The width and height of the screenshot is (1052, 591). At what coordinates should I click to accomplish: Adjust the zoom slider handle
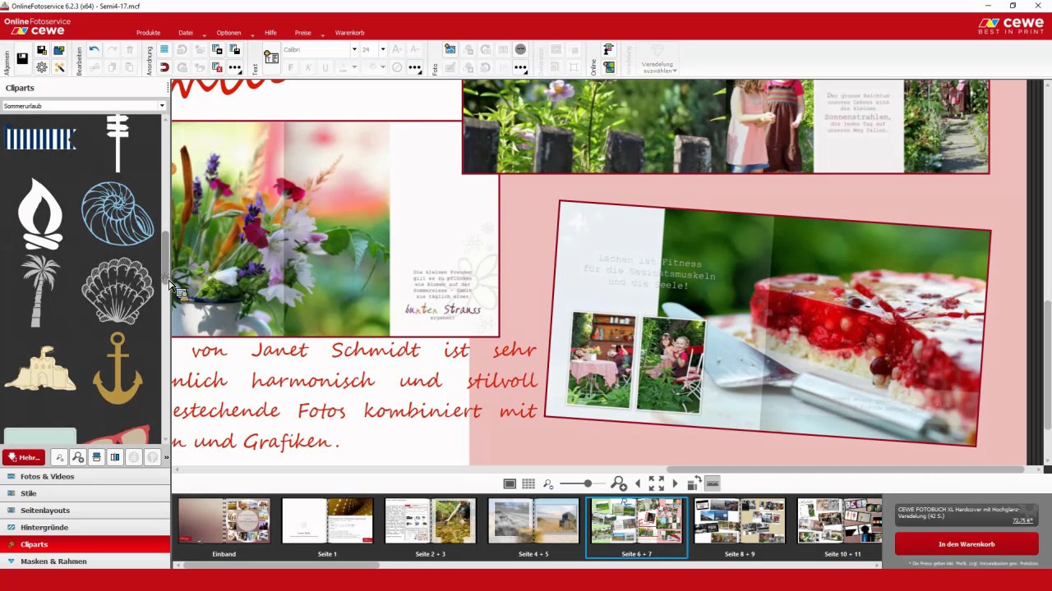pyautogui.click(x=587, y=483)
